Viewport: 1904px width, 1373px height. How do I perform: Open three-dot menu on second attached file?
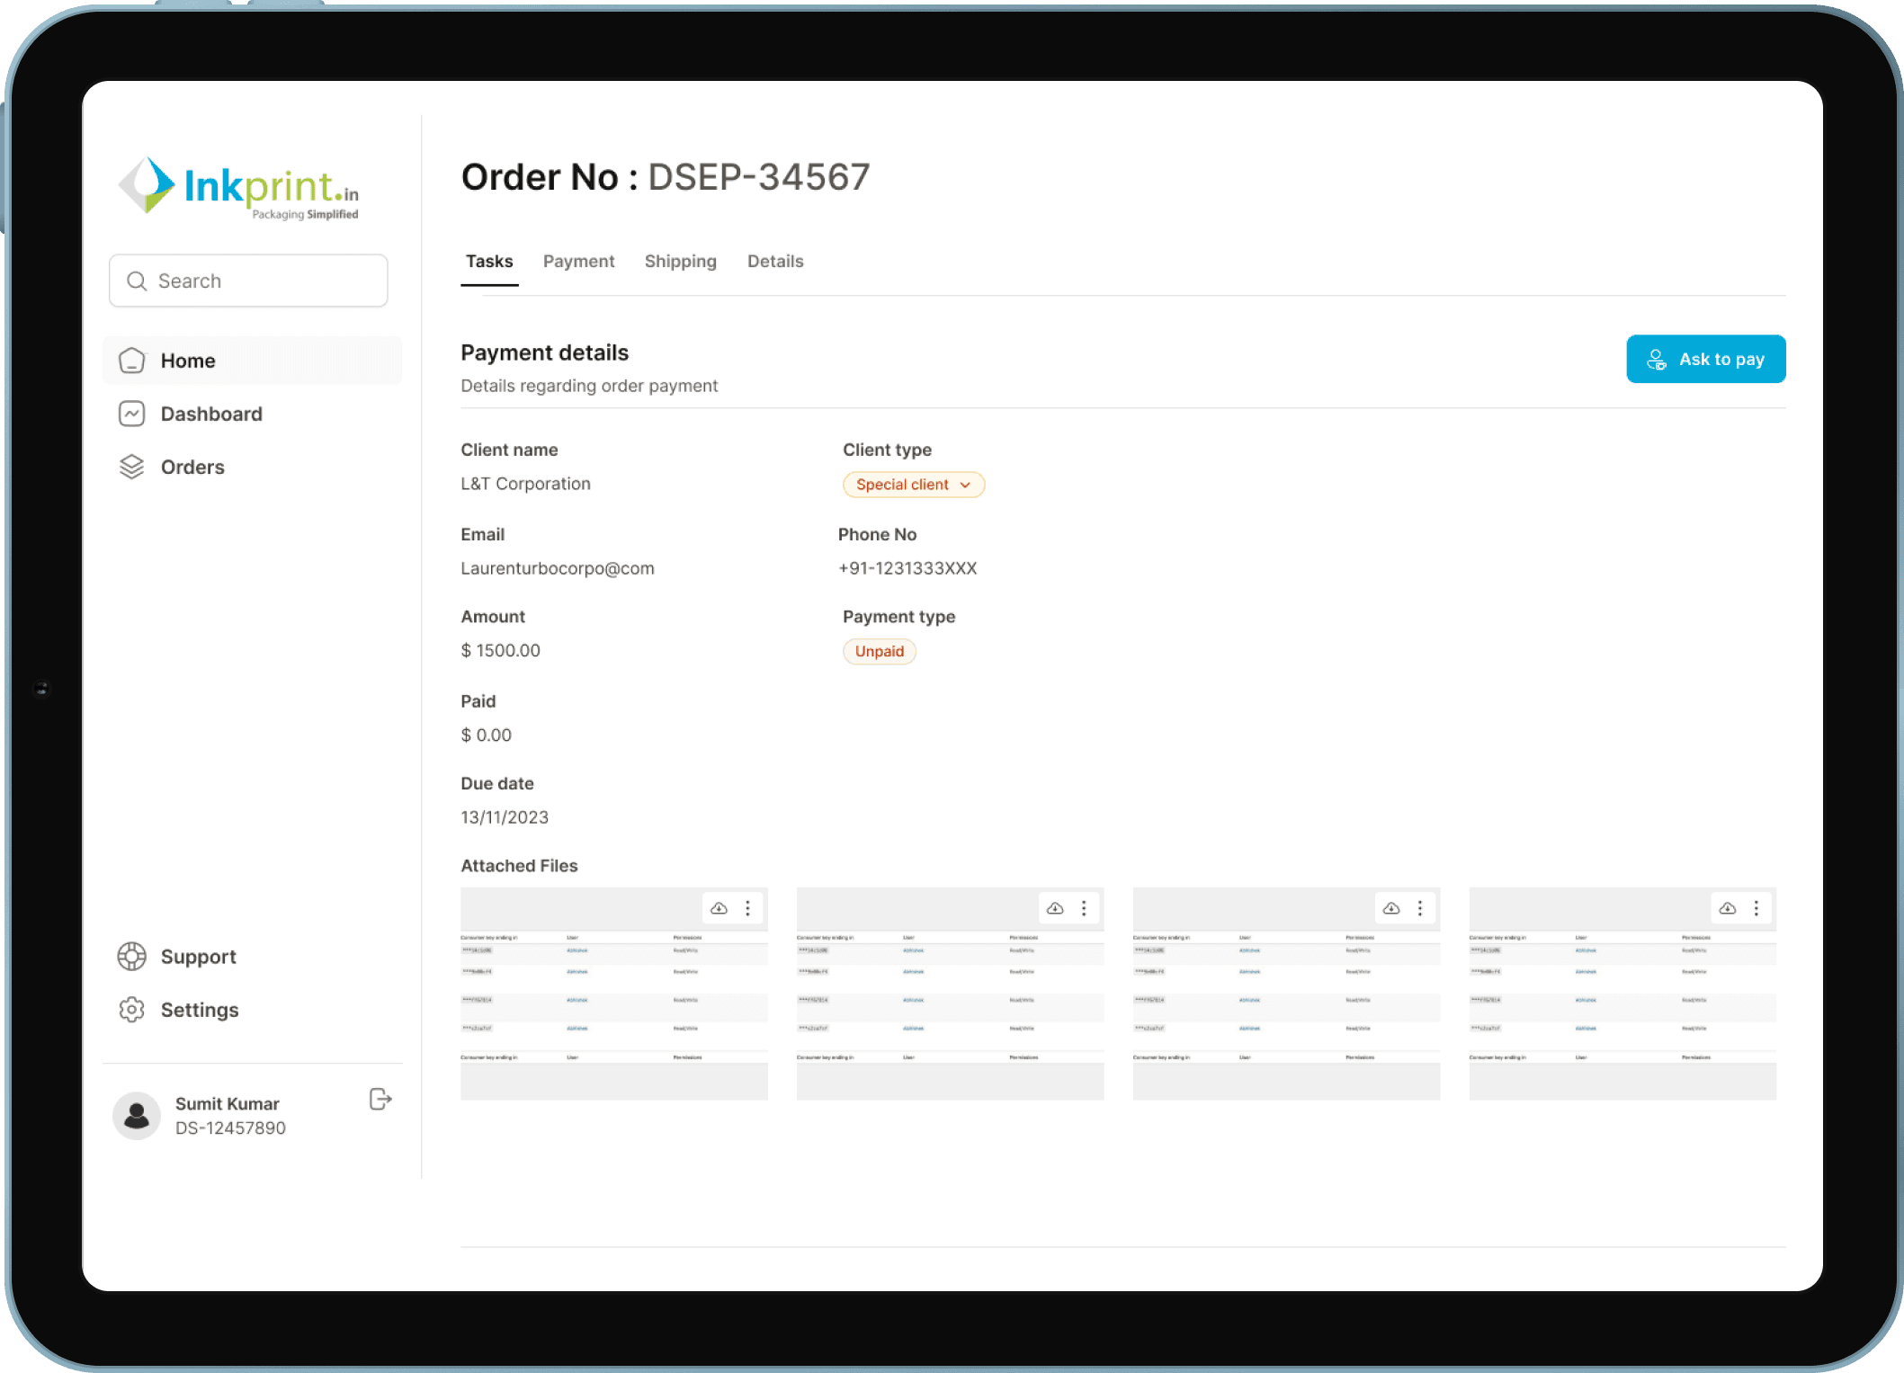[x=1084, y=908]
